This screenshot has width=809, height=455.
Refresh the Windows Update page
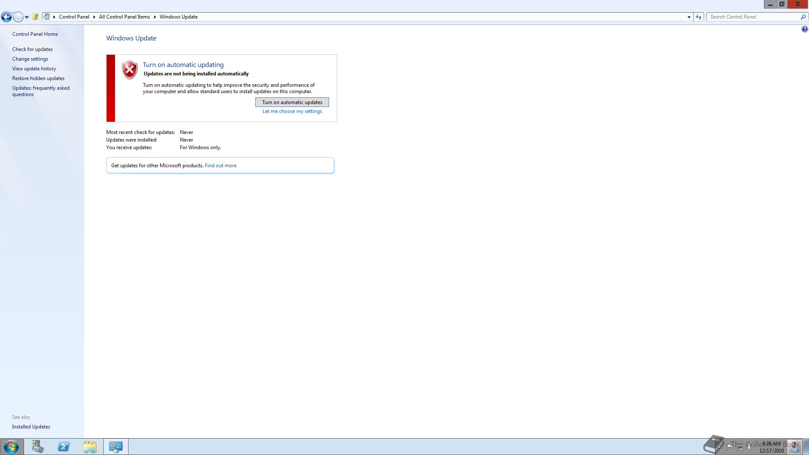699,17
